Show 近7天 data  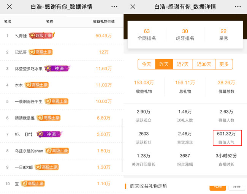point(183,64)
